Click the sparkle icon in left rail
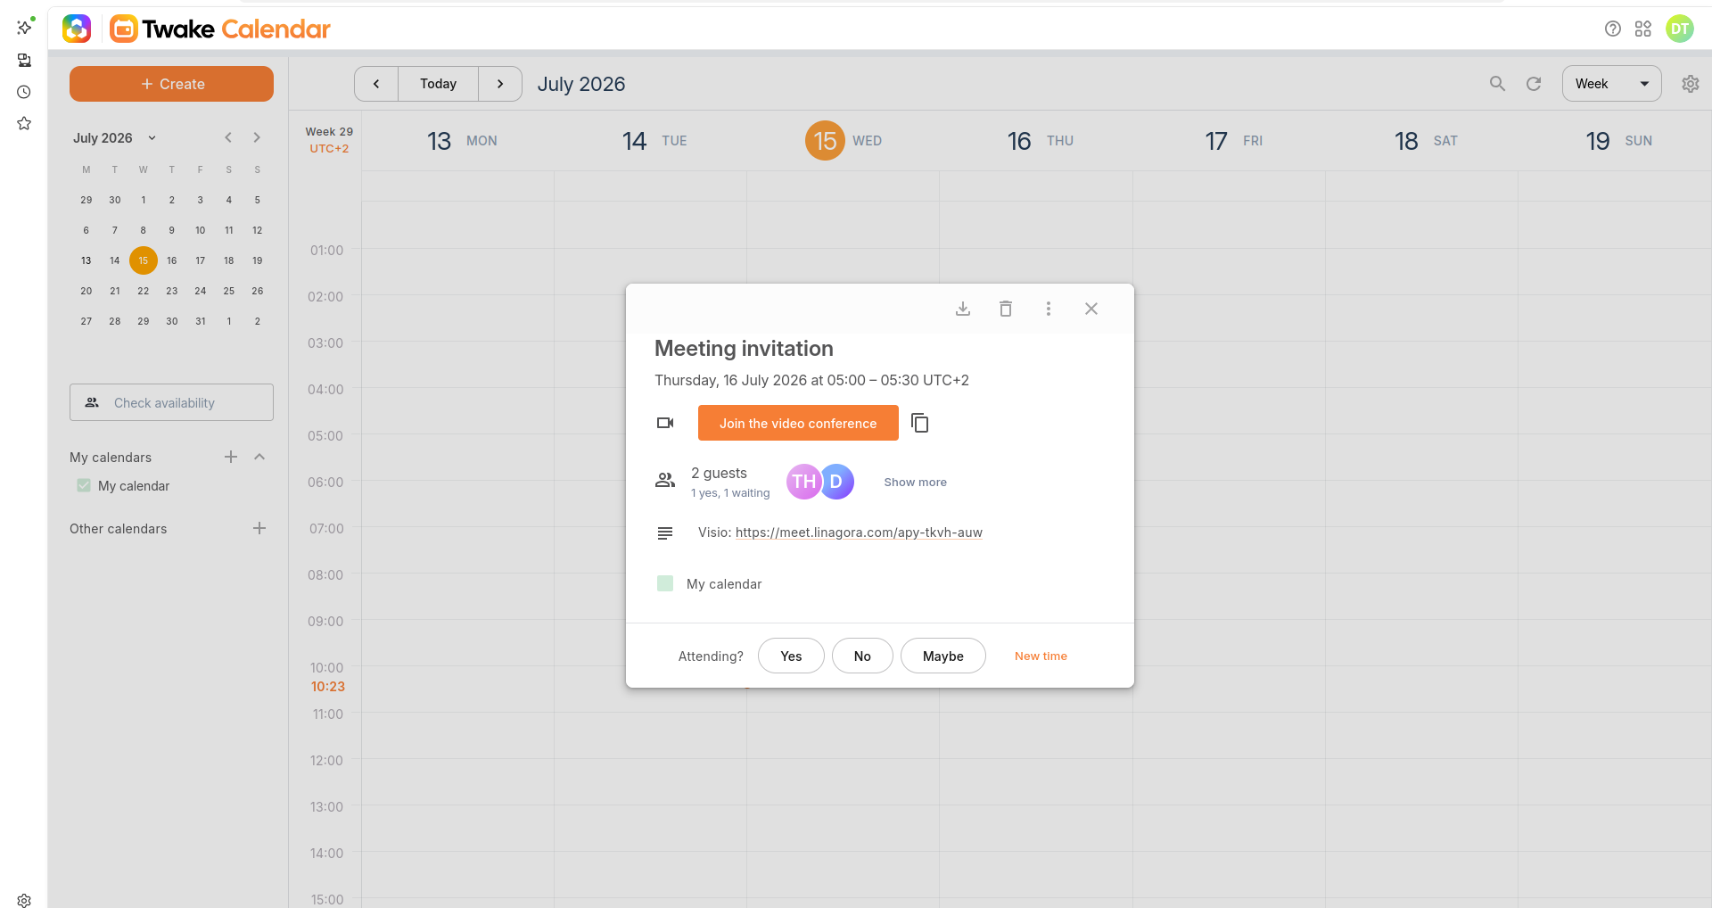Viewport: 1712px width, 908px height. click(x=24, y=27)
